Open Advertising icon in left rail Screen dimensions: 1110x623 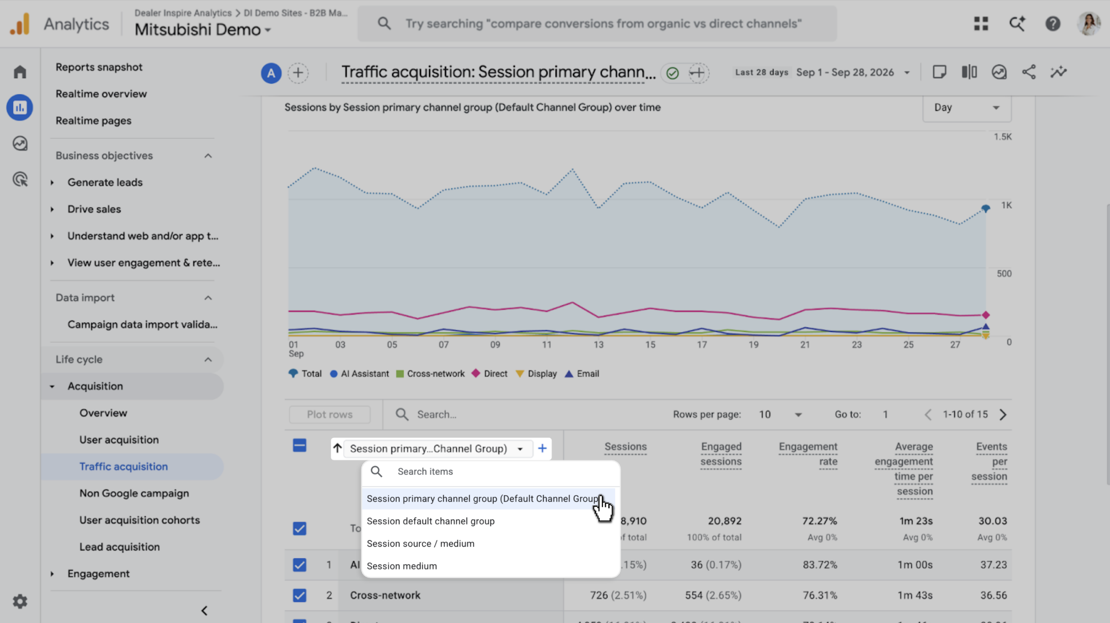coord(20,179)
